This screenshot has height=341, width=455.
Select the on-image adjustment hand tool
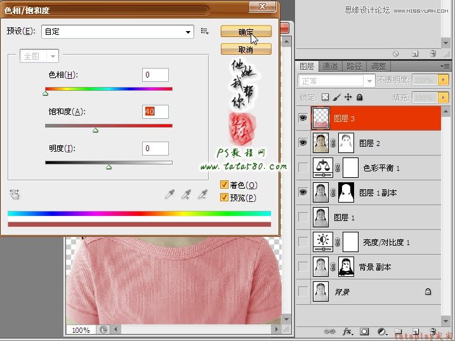pos(14,194)
